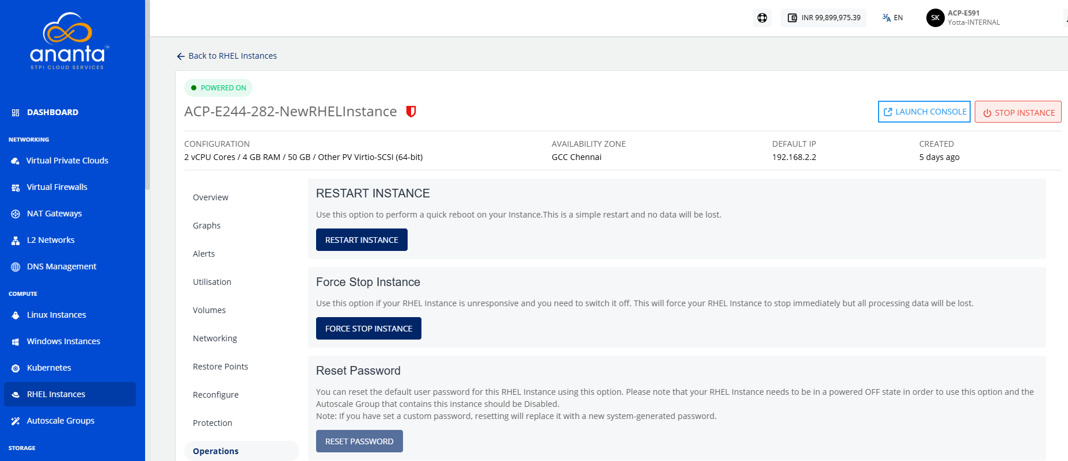The width and height of the screenshot is (1068, 461).
Task: Click the default IP 192.168.2.2
Action: (x=794, y=157)
